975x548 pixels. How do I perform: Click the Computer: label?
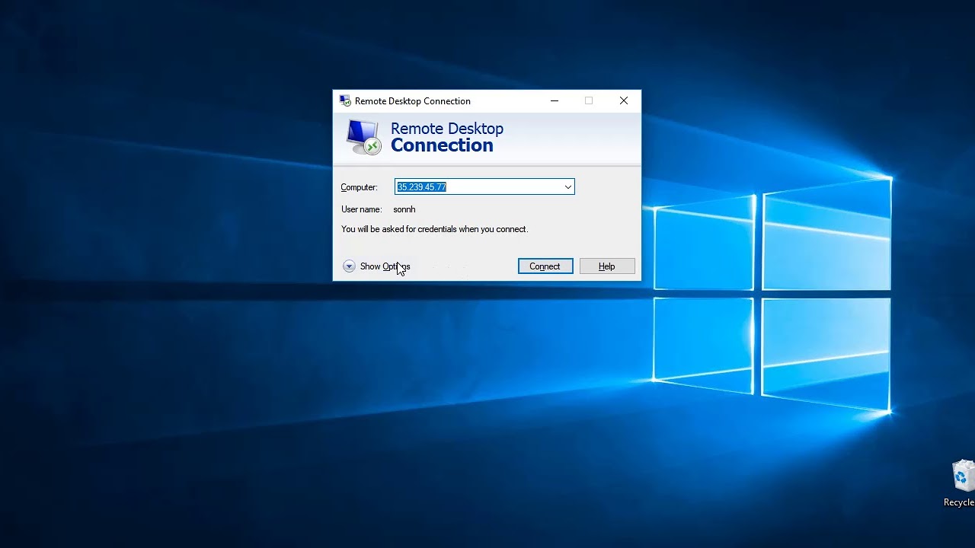(359, 187)
